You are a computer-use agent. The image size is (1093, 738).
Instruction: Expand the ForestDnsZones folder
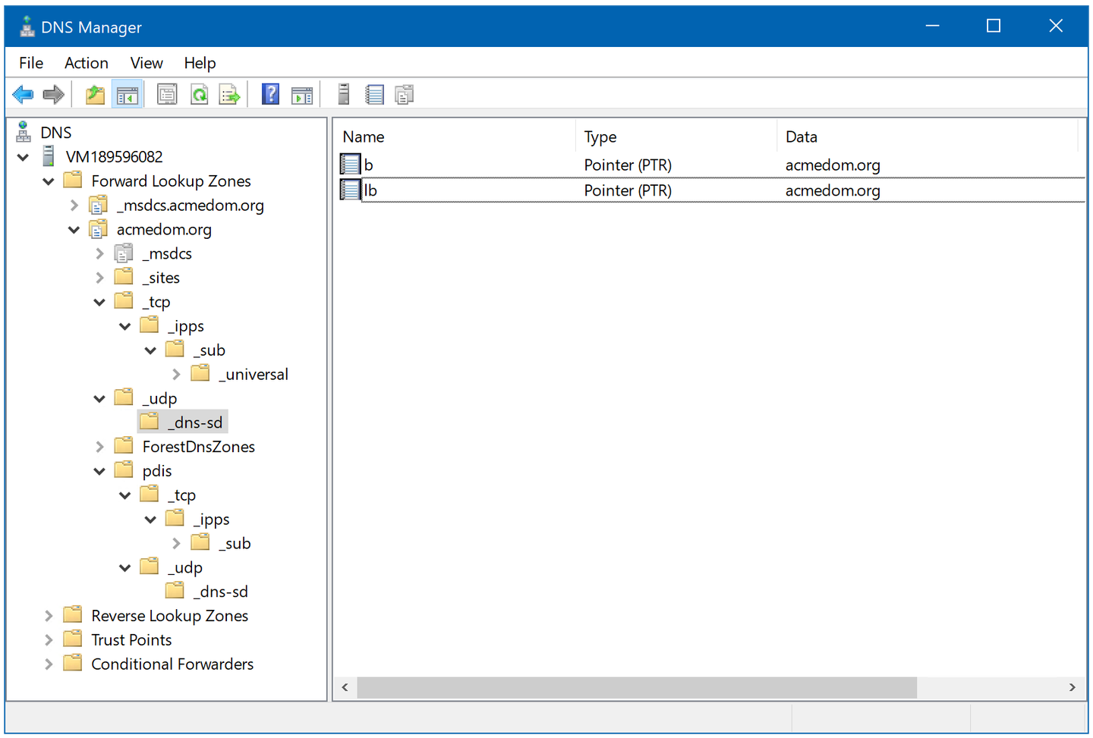(x=99, y=447)
